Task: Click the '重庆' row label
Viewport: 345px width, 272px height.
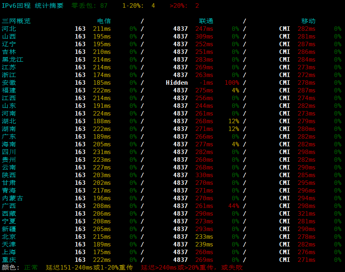Action: click(x=9, y=259)
